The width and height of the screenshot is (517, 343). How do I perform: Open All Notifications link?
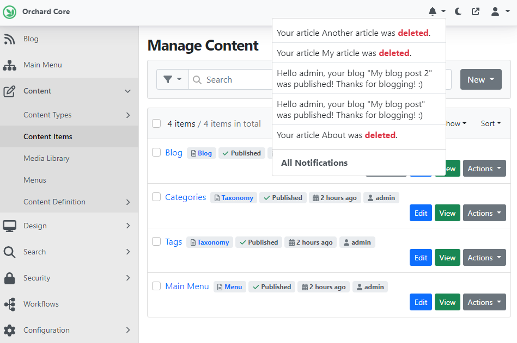tap(314, 163)
